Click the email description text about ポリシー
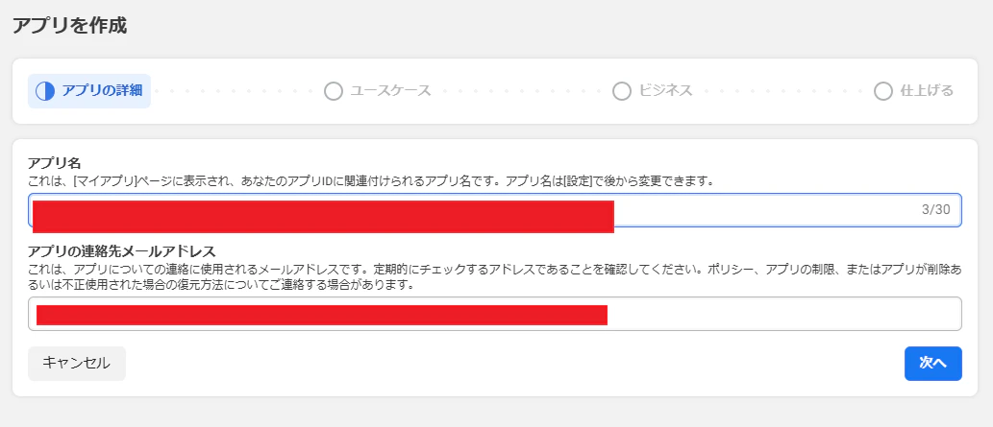 [x=495, y=277]
